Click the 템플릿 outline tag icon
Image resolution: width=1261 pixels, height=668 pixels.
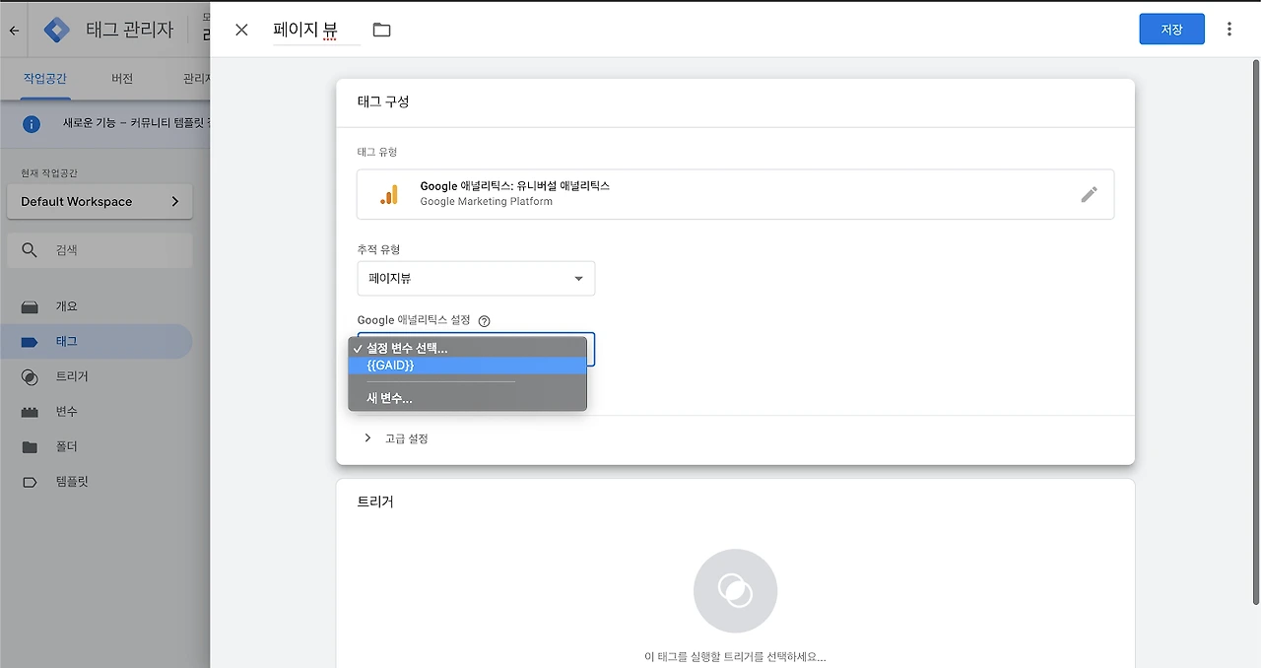tap(30, 482)
